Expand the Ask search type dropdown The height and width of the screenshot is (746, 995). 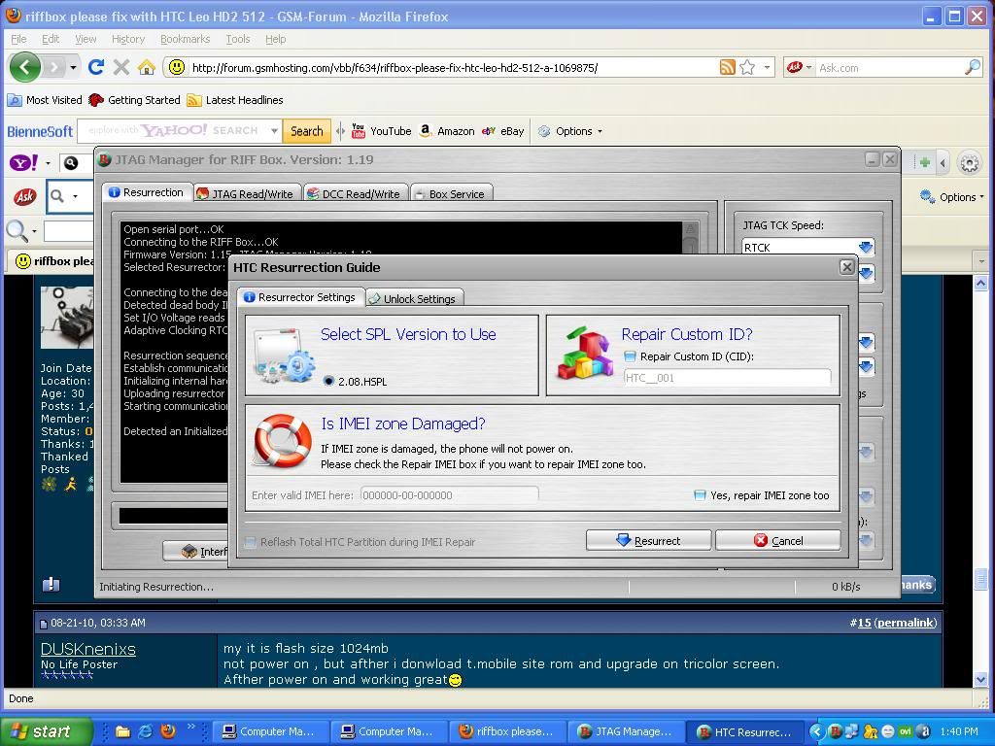[x=75, y=196]
